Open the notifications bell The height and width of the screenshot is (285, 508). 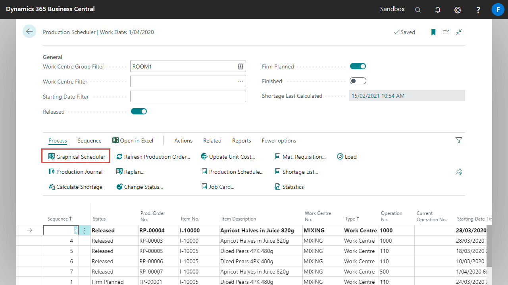click(x=438, y=10)
